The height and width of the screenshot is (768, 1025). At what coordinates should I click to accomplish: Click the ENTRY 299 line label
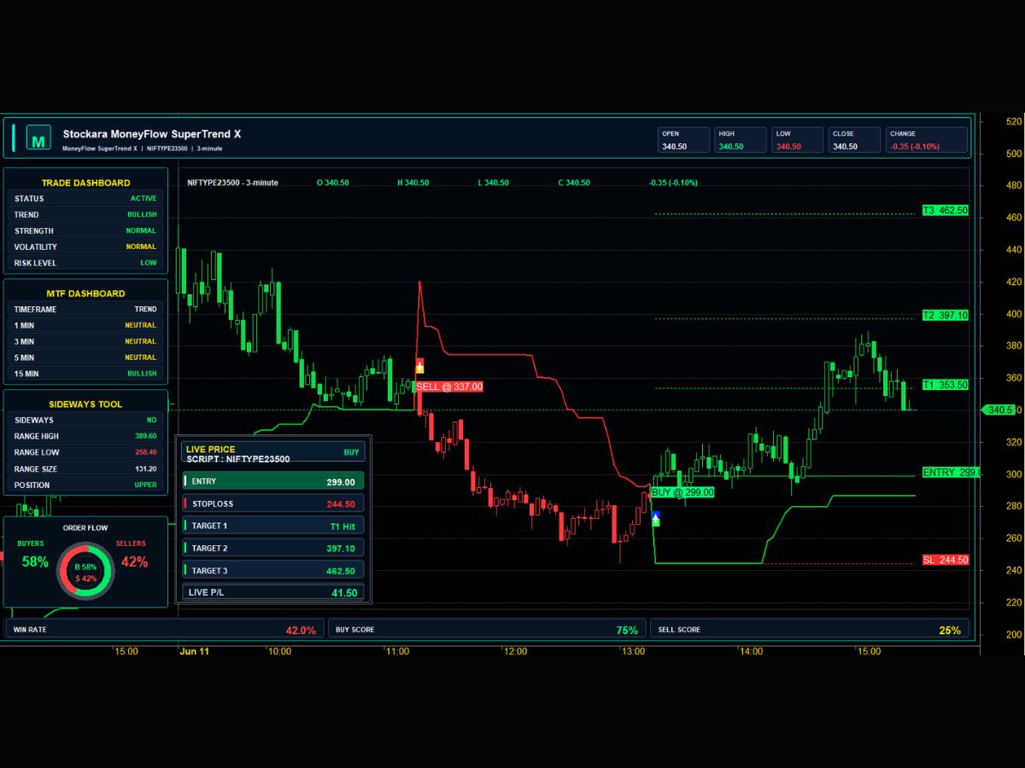click(x=951, y=472)
